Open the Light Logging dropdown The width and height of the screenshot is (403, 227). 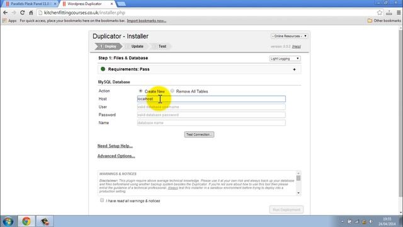click(285, 59)
